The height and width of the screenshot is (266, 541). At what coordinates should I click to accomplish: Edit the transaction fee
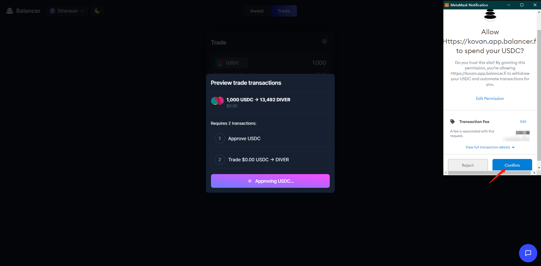(x=523, y=122)
